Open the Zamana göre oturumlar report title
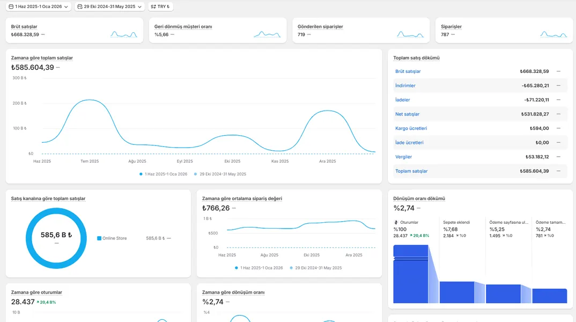This screenshot has width=576, height=322. (36, 292)
